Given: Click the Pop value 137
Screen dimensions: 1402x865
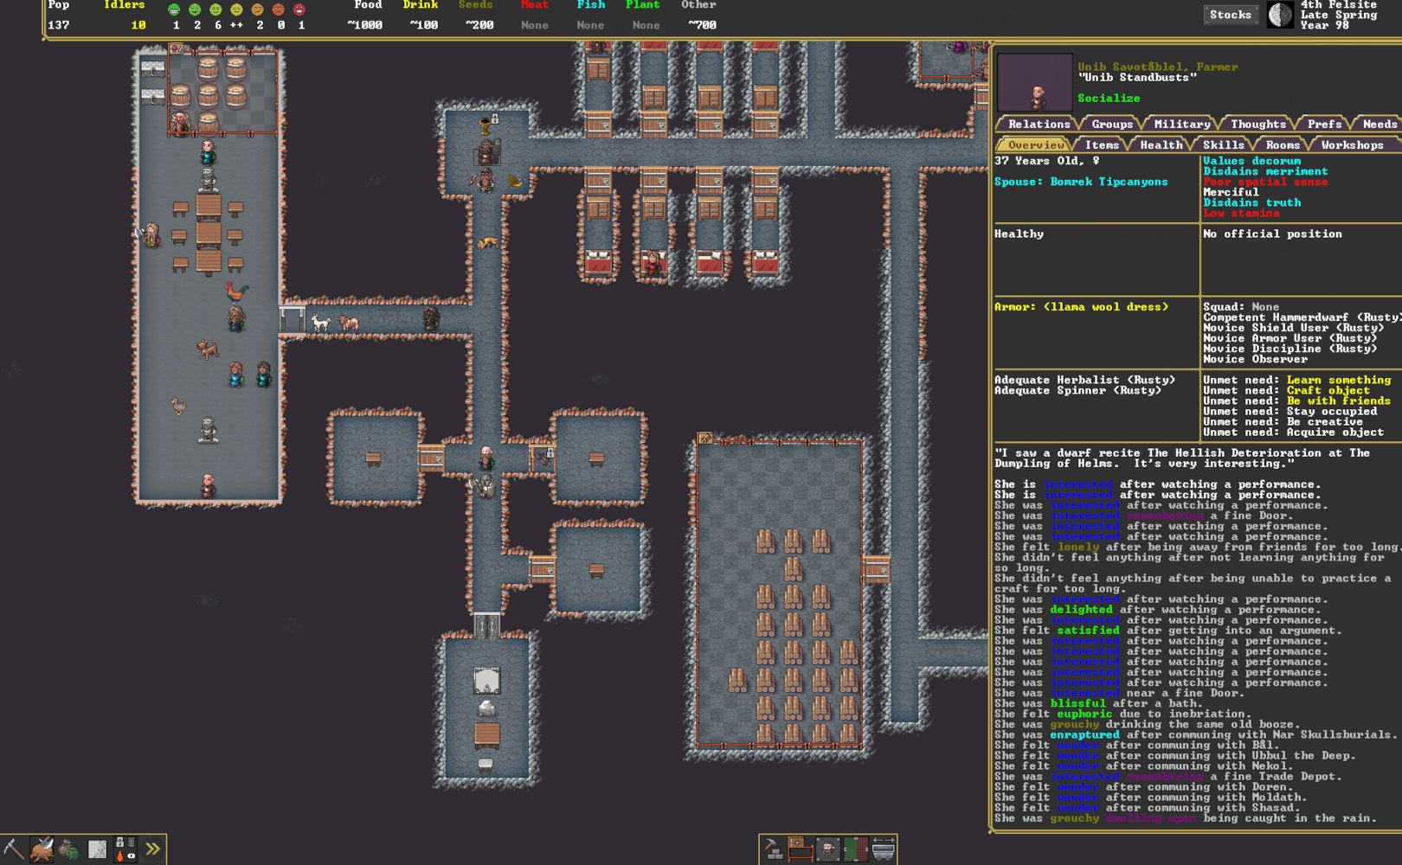Looking at the screenshot, I should [59, 25].
